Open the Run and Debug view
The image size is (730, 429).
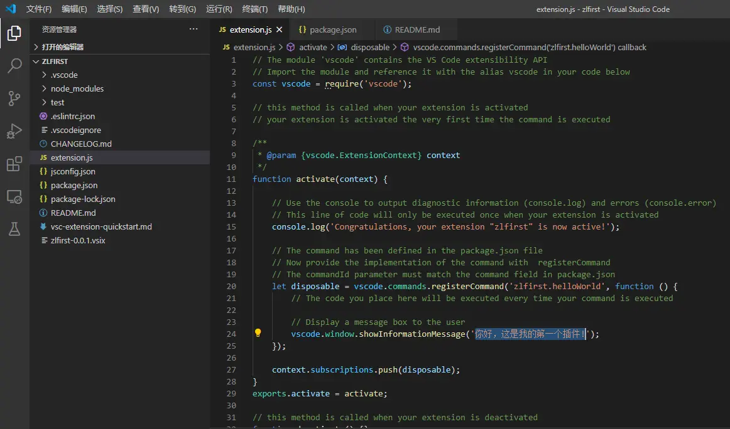[x=14, y=131]
